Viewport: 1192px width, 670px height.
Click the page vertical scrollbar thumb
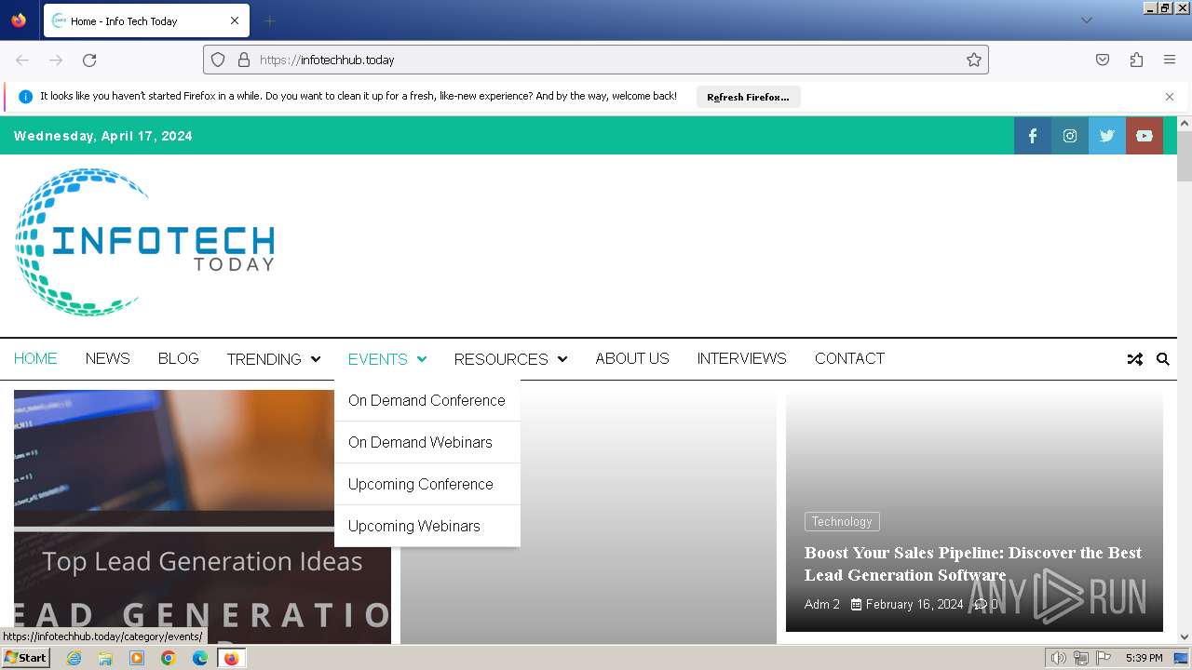click(1185, 156)
